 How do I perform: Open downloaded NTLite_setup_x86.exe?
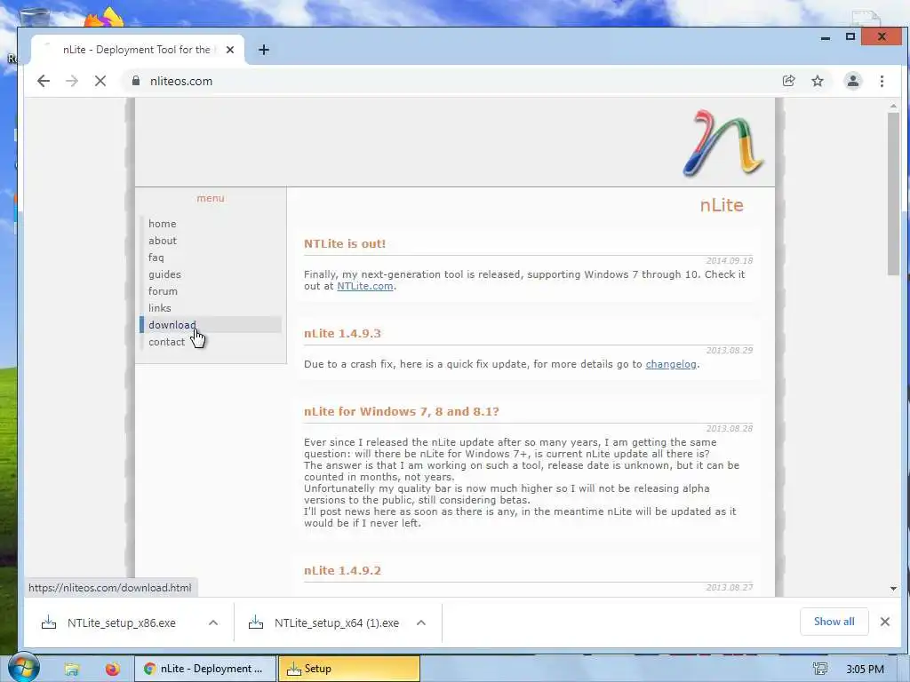[x=121, y=623]
